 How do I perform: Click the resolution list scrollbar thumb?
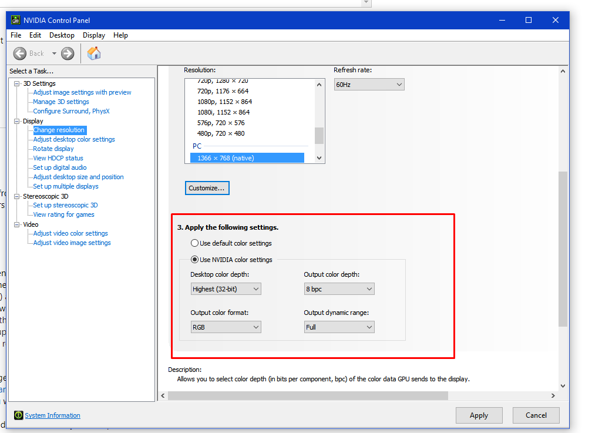[319, 136]
